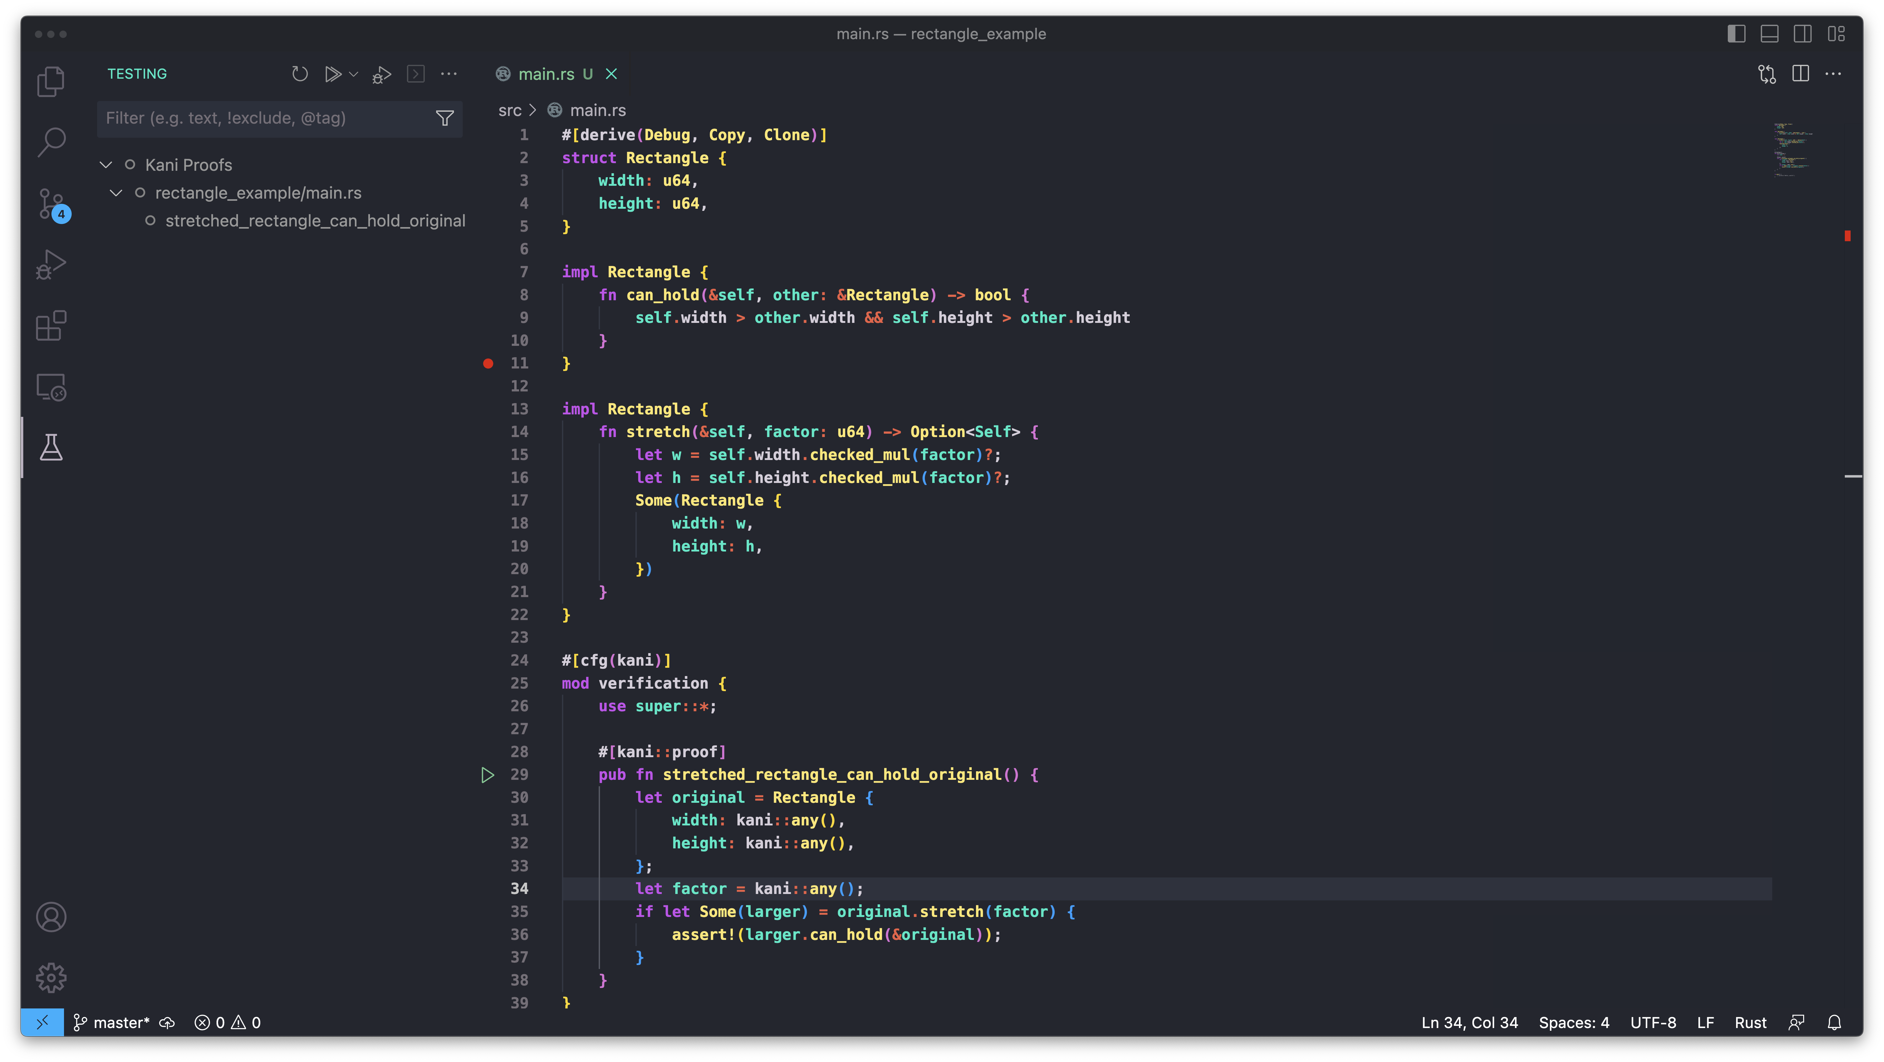The width and height of the screenshot is (1884, 1062).
Task: Select the Testing beaker icon
Action: pyautogui.click(x=51, y=447)
